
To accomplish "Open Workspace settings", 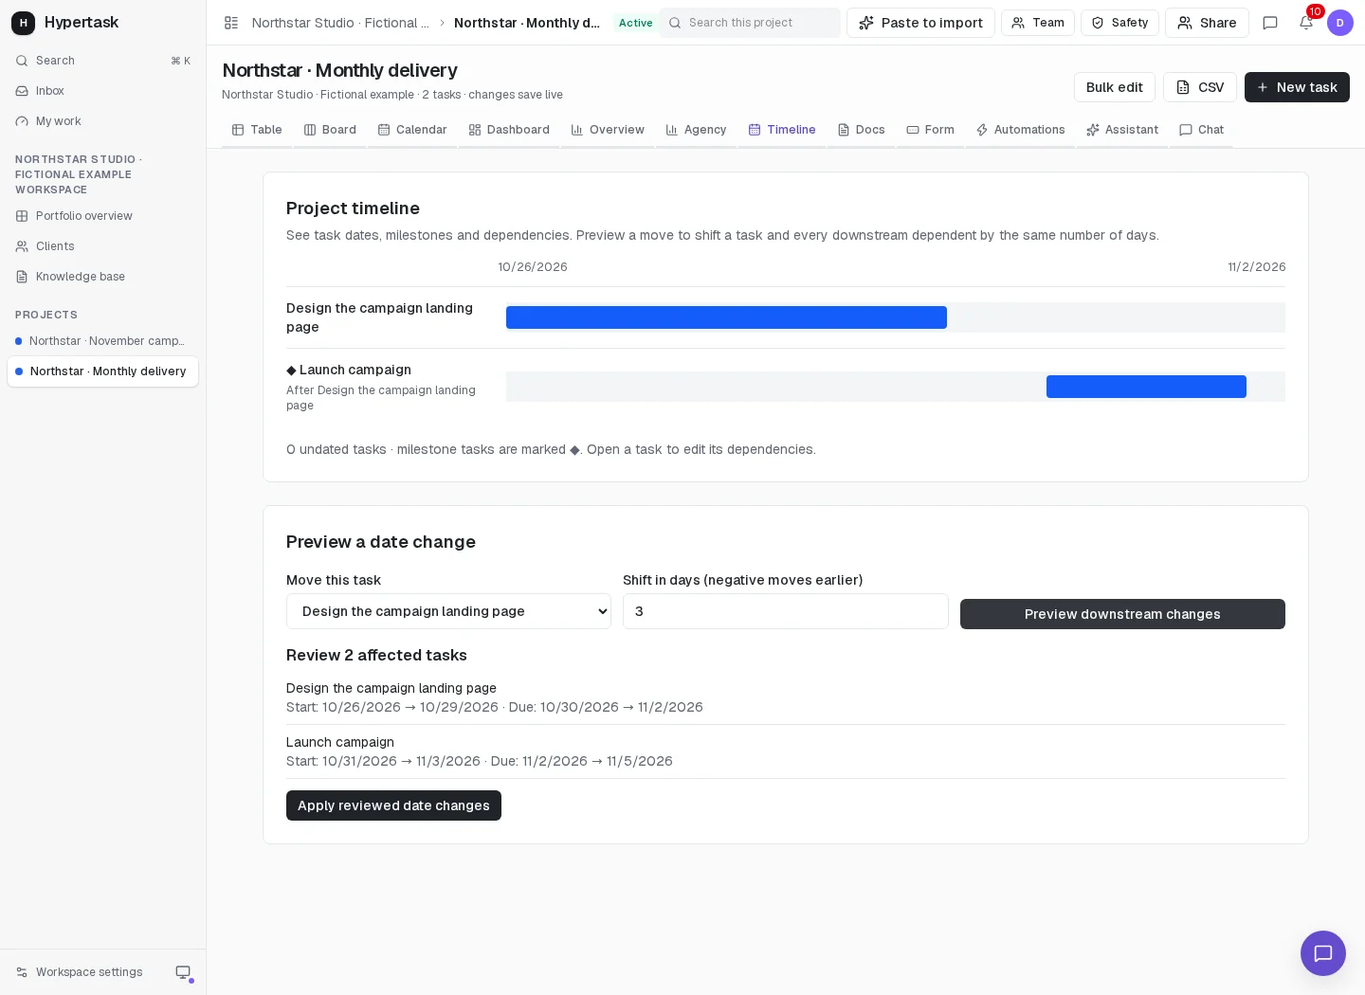I will [x=80, y=972].
